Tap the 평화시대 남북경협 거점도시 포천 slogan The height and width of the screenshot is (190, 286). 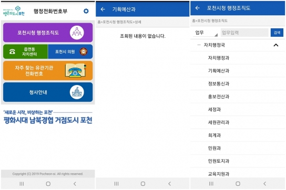pyautogui.click(x=48, y=120)
